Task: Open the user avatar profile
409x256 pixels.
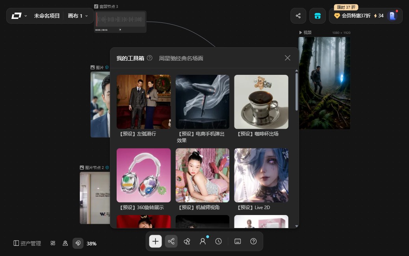Action: pos(392,16)
